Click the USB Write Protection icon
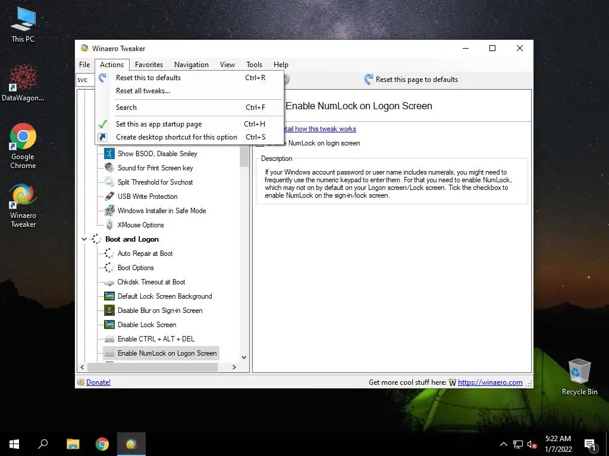The image size is (609, 456). (x=109, y=197)
